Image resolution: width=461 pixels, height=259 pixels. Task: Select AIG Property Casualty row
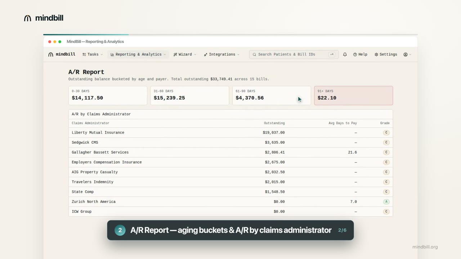pyautogui.click(x=230, y=172)
